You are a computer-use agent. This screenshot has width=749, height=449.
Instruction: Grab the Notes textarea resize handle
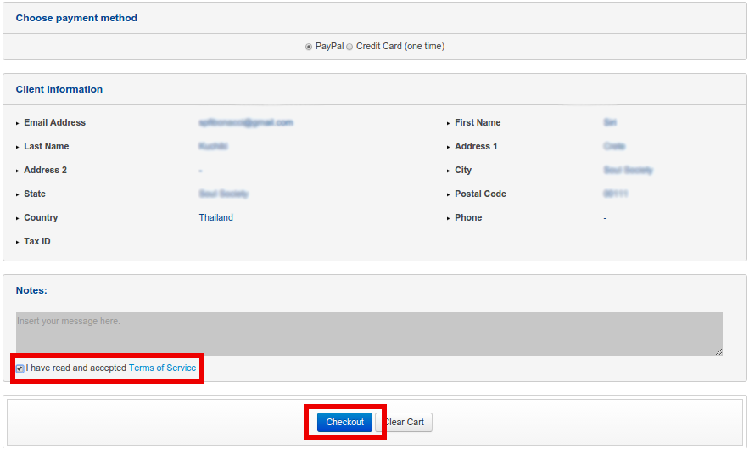718,351
